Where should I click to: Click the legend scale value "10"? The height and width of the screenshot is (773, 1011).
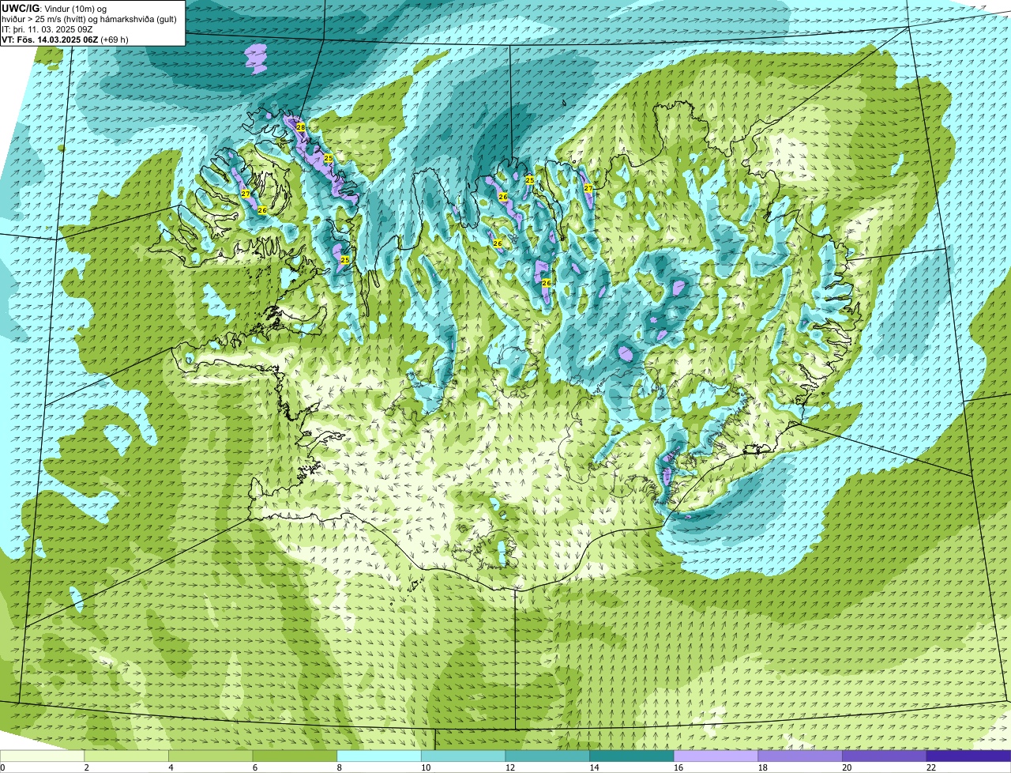(426, 767)
